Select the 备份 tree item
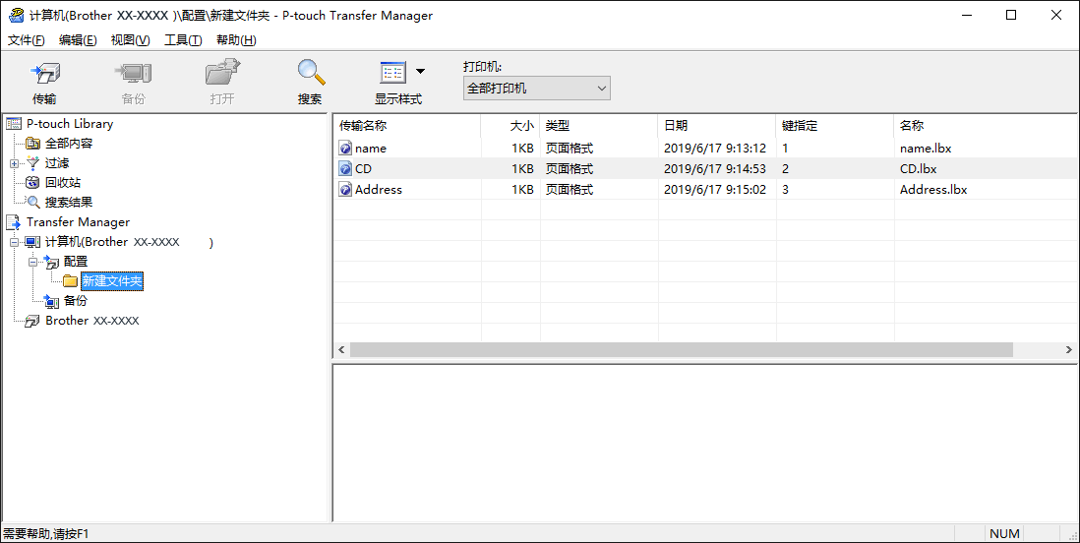Image resolution: width=1080 pixels, height=543 pixels. 76,301
